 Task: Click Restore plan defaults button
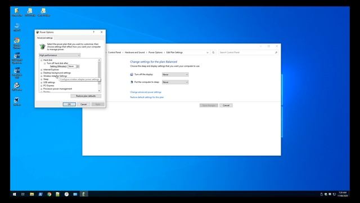86,96
